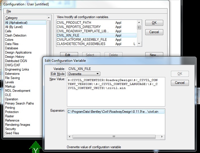Select Engineering Links category
This screenshot has height=153, width=200.
click(17, 69)
